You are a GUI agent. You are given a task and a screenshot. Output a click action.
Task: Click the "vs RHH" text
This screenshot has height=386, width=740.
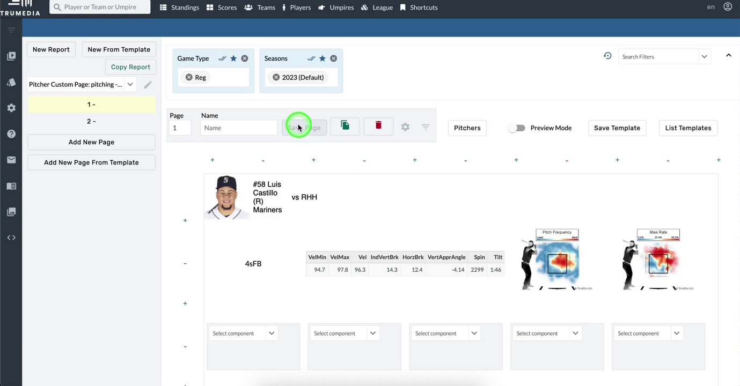tap(304, 197)
